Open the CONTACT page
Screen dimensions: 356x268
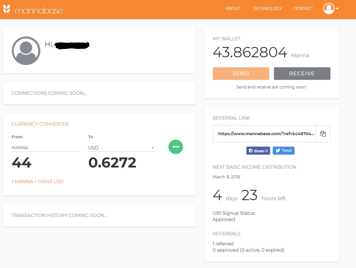click(x=303, y=9)
